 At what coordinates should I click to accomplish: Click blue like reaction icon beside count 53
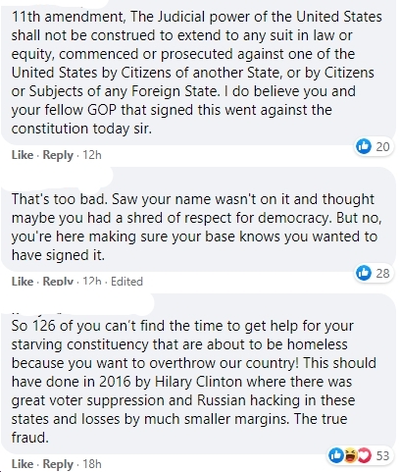point(336,455)
